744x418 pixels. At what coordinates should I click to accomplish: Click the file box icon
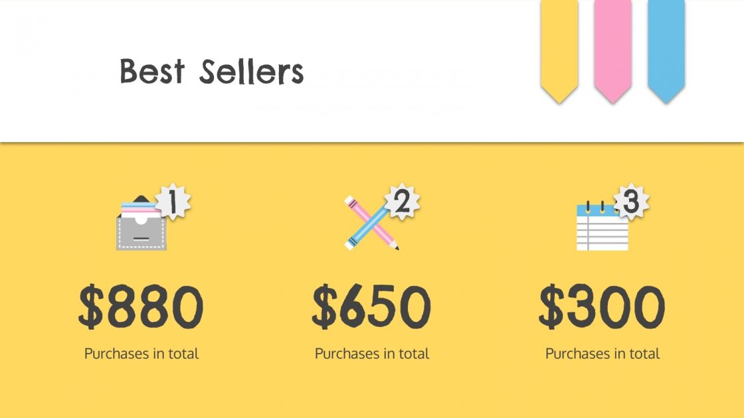(x=141, y=230)
